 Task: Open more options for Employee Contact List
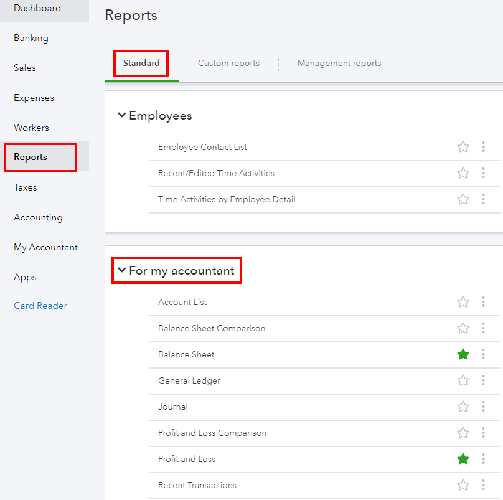pos(483,147)
